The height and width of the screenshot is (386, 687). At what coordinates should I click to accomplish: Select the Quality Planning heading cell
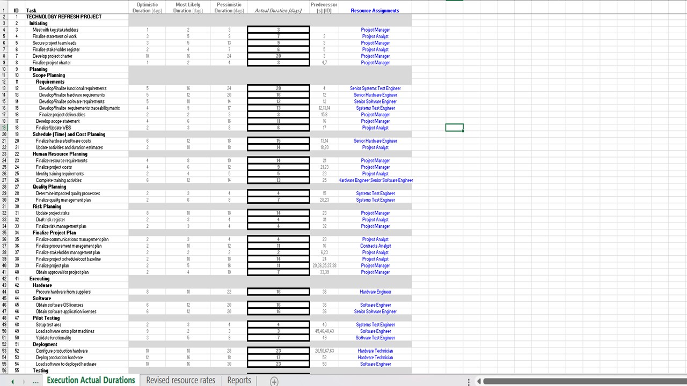49,187
